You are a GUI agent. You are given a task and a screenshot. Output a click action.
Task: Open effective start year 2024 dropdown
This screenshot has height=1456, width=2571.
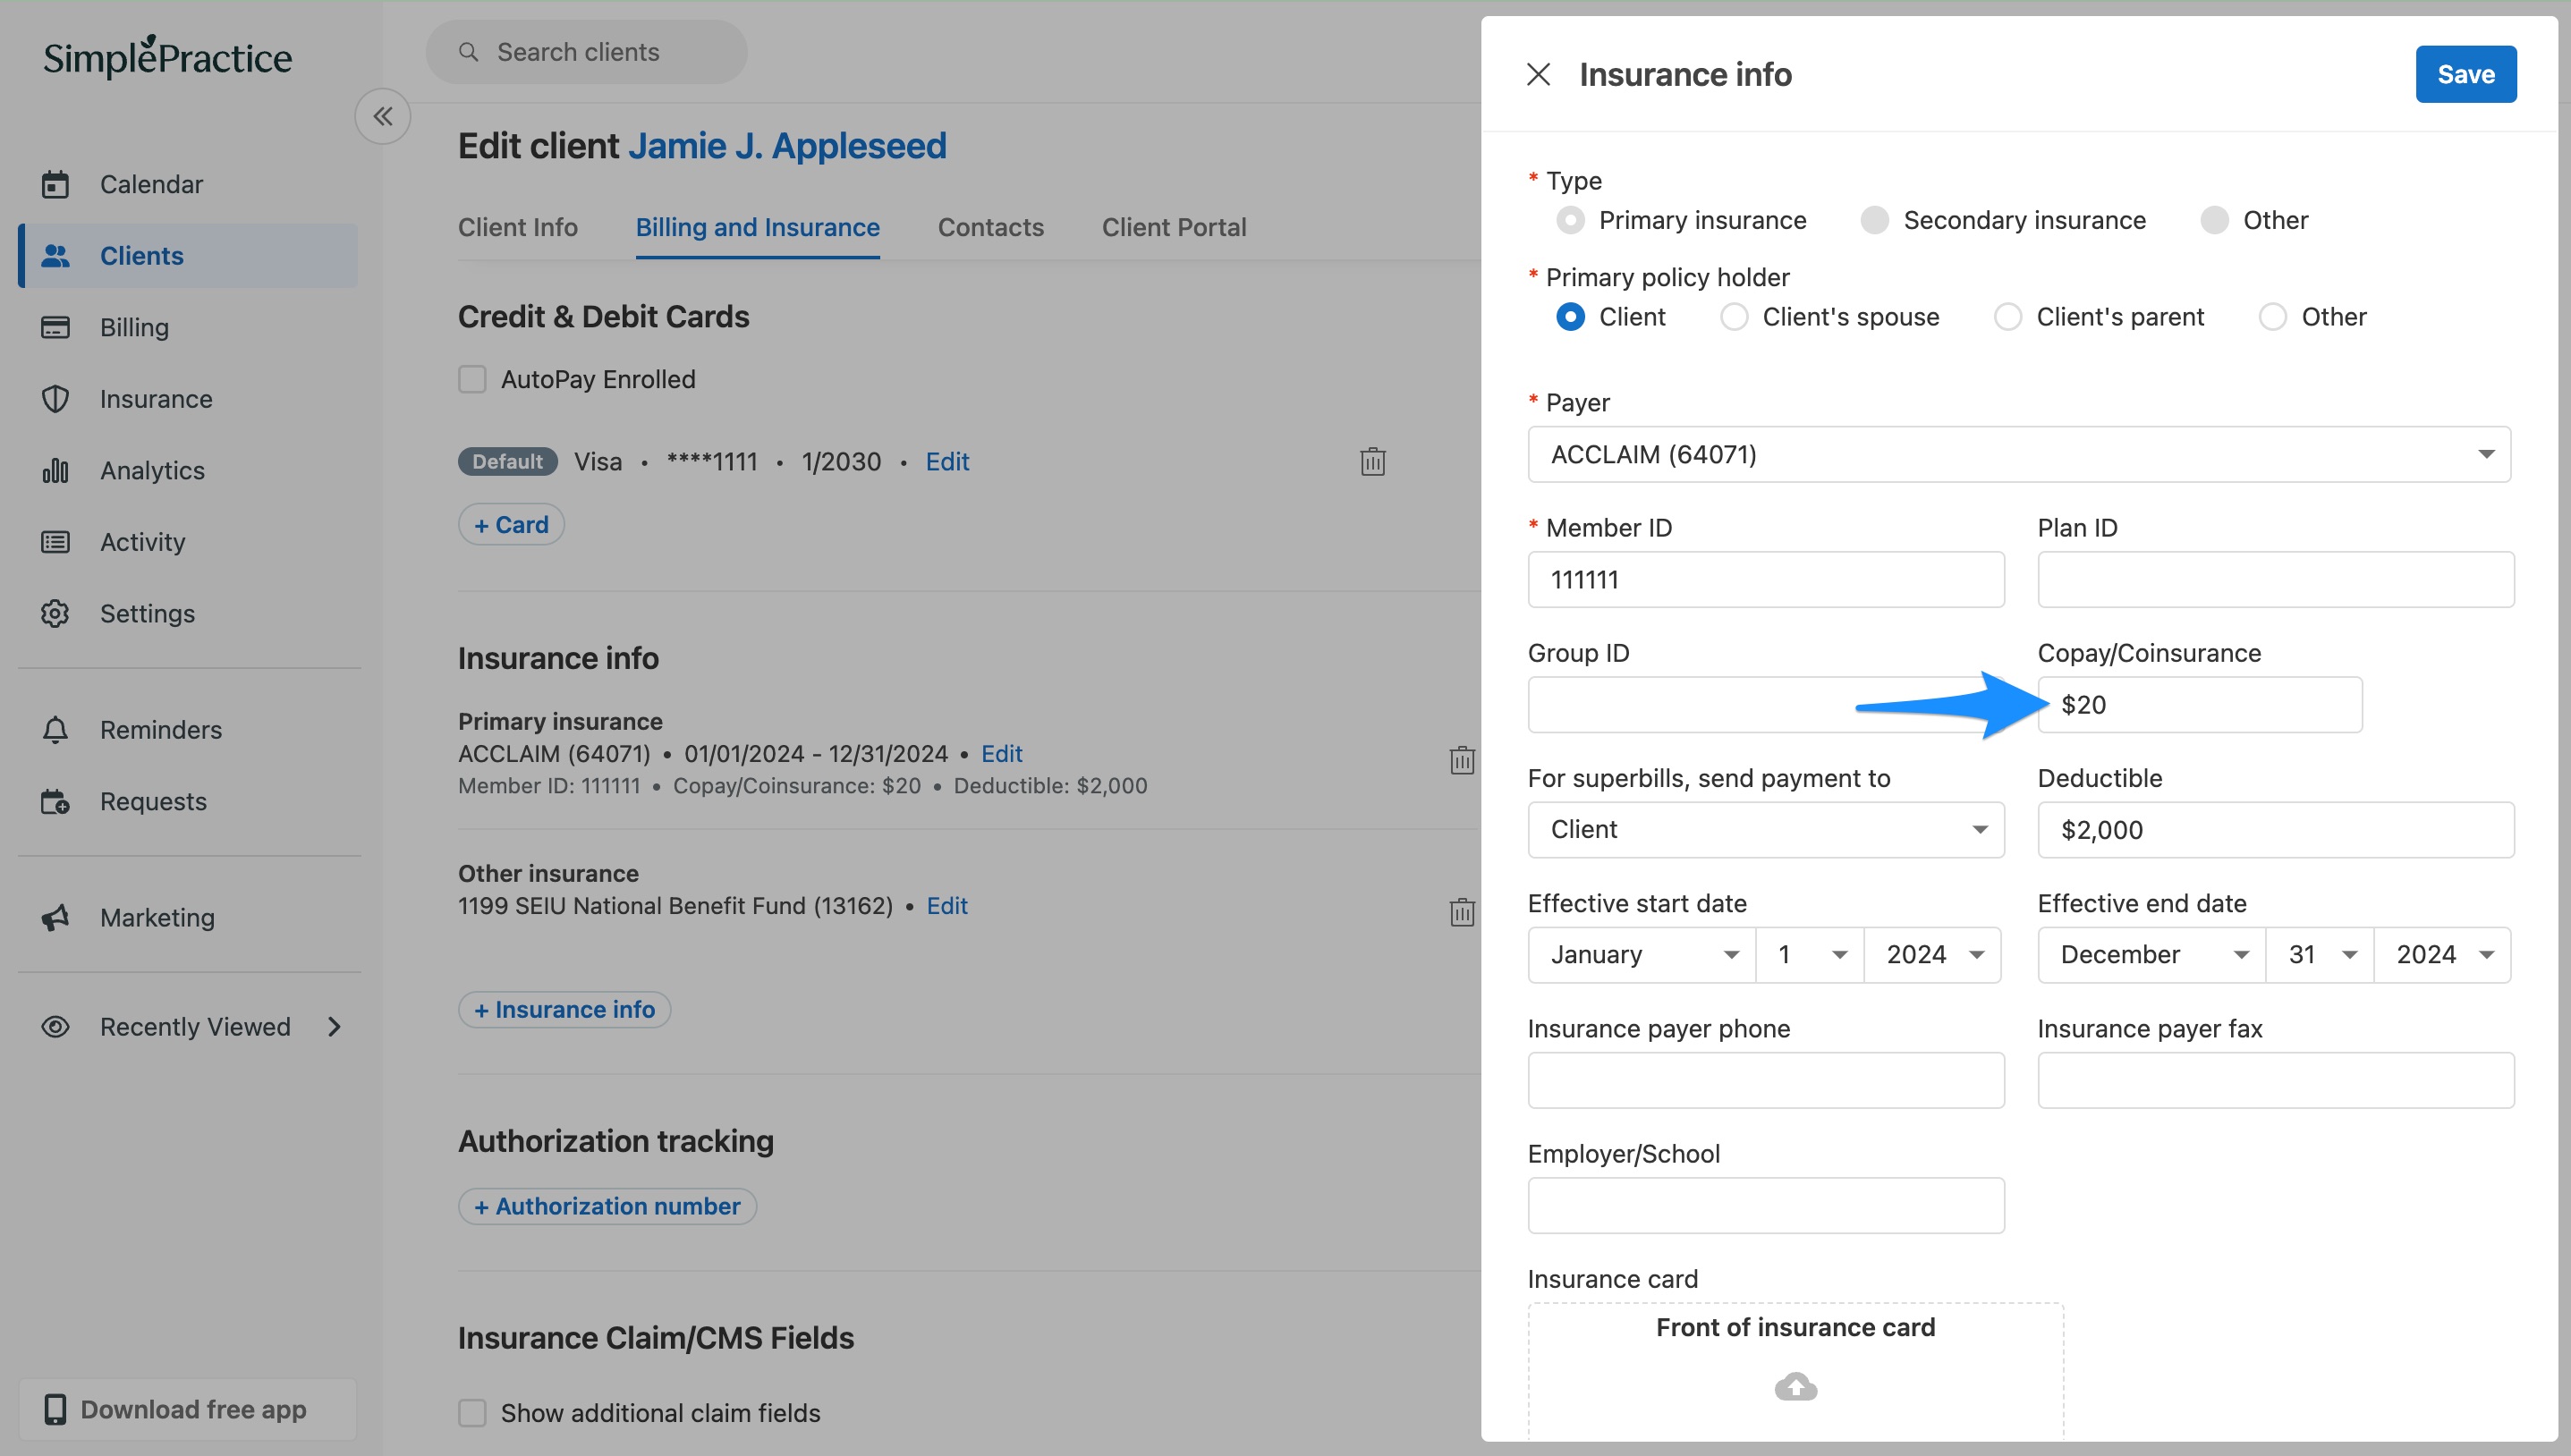tap(1932, 954)
